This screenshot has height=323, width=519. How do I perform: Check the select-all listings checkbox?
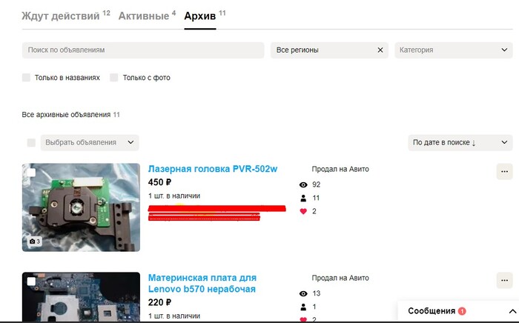[31, 143]
